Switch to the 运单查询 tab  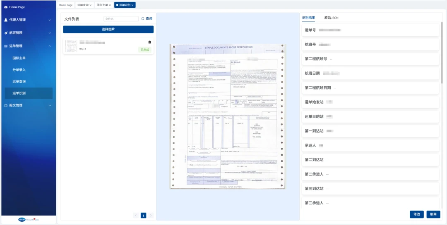pos(84,5)
